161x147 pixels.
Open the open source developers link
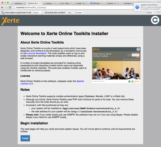(x=35, y=53)
